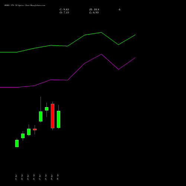Select the low value L: 6.95
This screenshot has height=186, width=186.
94,13
